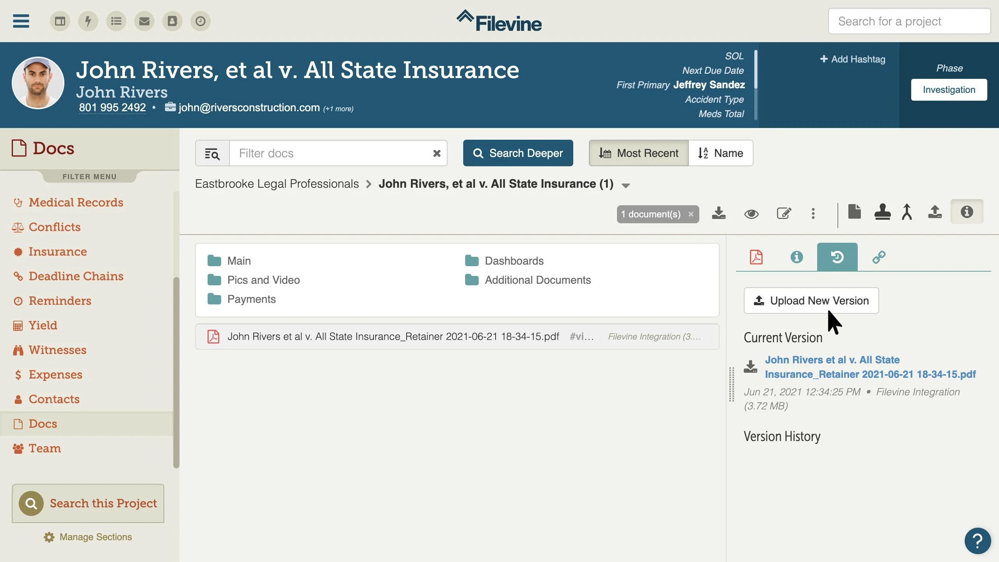
Task: Open the three-dot more options menu
Action: (x=813, y=213)
